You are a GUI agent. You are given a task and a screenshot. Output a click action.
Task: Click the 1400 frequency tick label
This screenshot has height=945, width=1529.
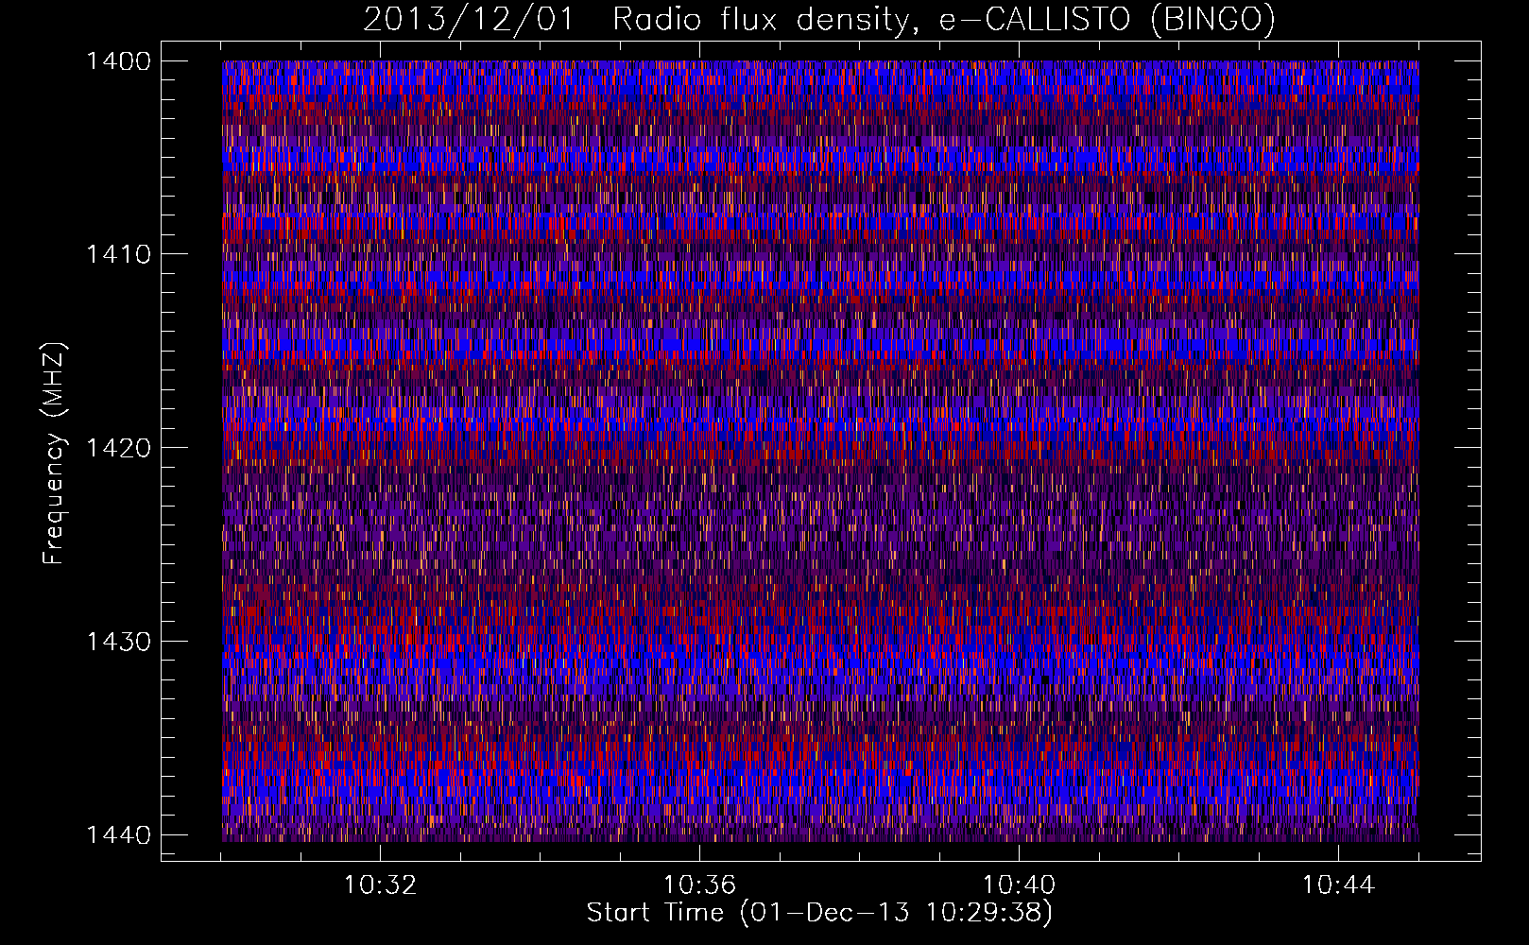pos(118,61)
